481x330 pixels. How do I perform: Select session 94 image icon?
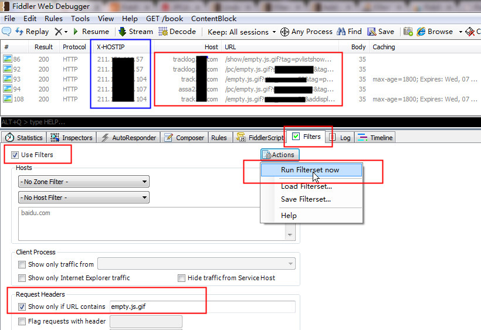point(8,89)
